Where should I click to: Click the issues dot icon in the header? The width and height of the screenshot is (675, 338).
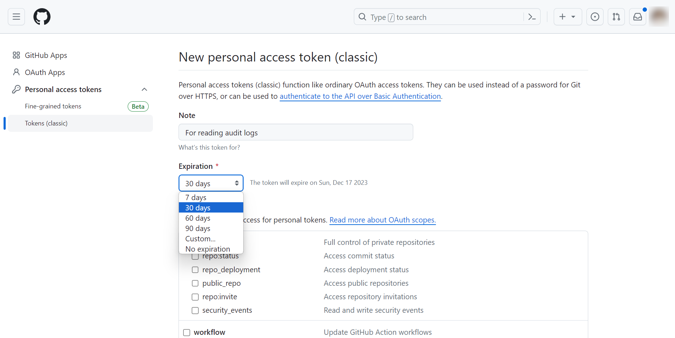pos(595,16)
